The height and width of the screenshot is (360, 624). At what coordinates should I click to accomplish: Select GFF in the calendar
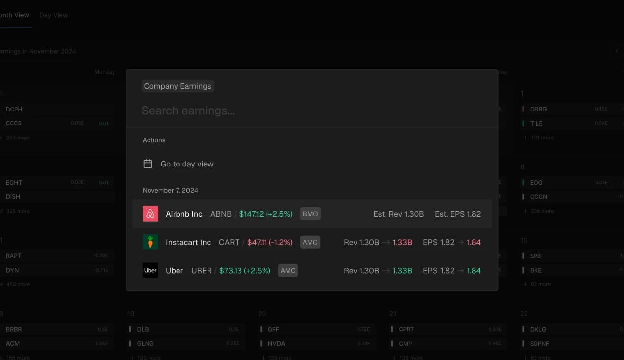click(317, 329)
